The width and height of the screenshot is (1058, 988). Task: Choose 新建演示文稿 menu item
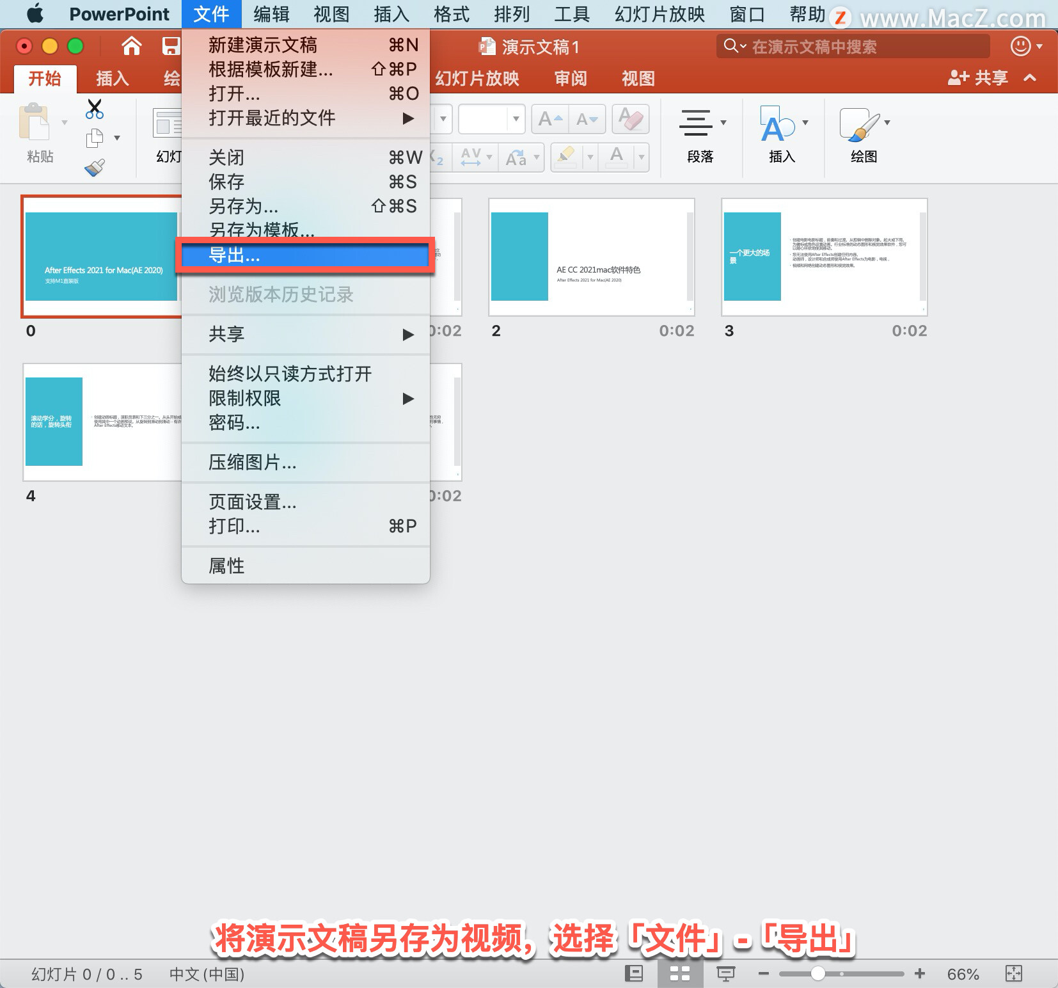(x=306, y=45)
